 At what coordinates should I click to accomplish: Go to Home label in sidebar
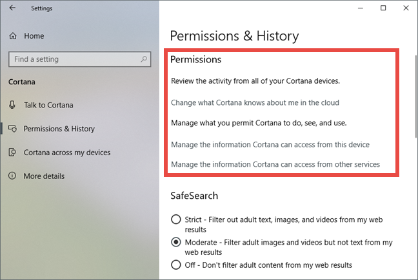(34, 36)
